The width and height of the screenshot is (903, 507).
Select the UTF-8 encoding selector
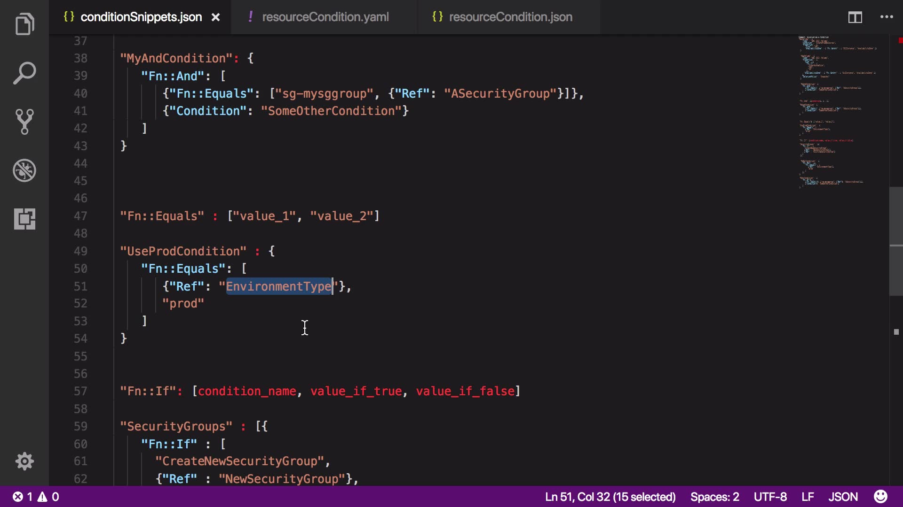click(770, 497)
